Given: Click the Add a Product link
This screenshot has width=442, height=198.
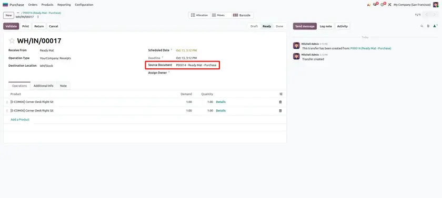Looking at the screenshot, I should 20,120.
